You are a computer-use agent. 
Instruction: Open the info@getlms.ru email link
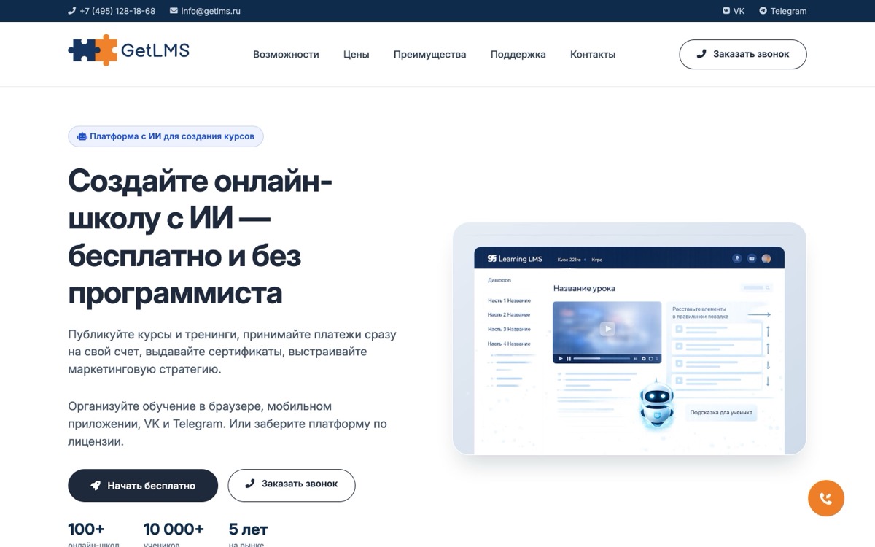[205, 11]
